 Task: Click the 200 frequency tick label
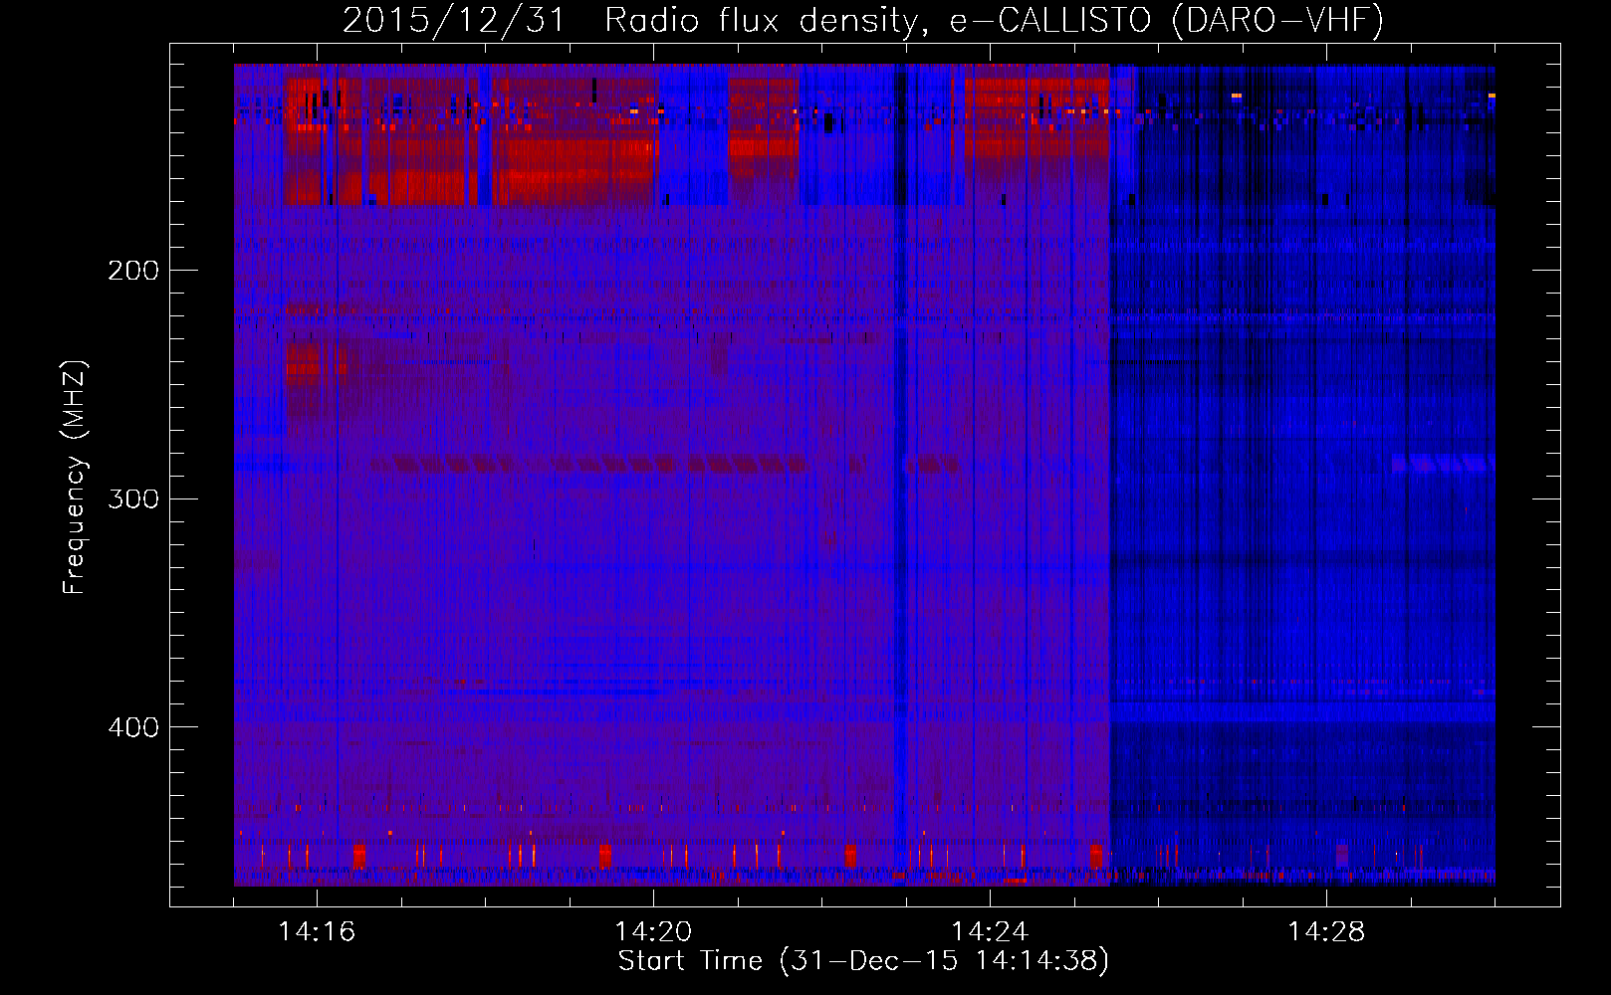pos(133,270)
